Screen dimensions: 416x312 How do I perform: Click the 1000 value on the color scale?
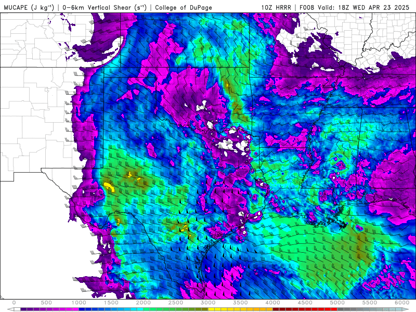[x=79, y=303]
